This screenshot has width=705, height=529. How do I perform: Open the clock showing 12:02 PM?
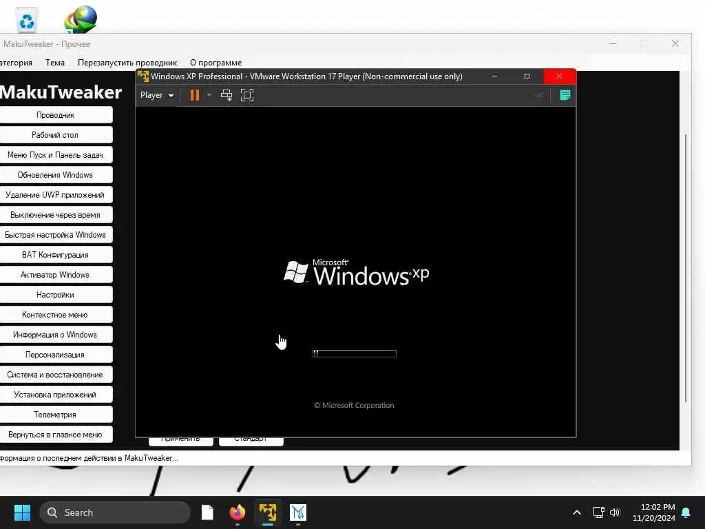point(654,512)
